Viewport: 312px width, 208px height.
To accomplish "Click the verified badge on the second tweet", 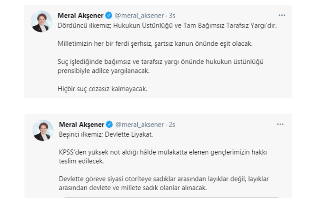I will (x=109, y=125).
